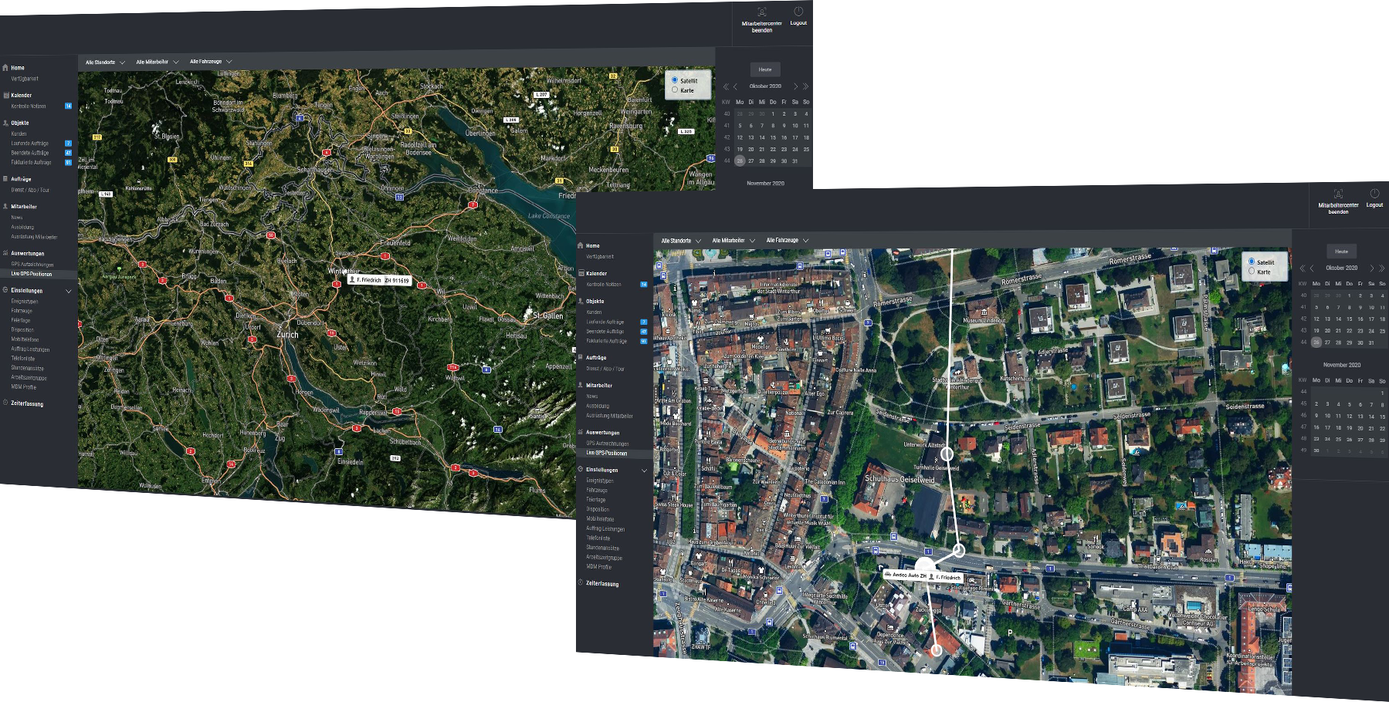Open Alle Mitarbeiter dropdown in back window
Viewport: 1389px width, 702px height.
pyautogui.click(x=158, y=62)
